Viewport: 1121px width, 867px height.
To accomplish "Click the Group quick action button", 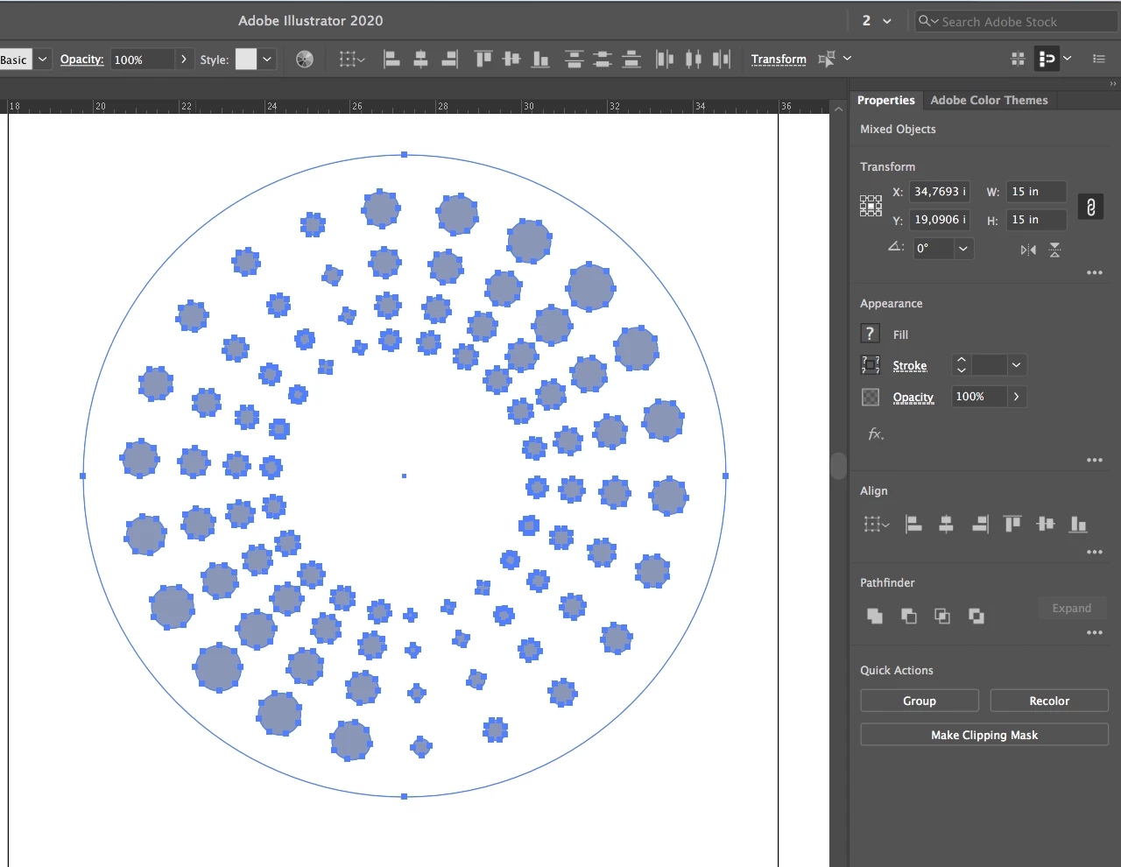I will pyautogui.click(x=920, y=701).
